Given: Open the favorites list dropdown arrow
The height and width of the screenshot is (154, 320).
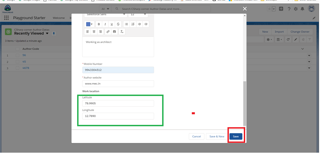Looking at the screenshot, I should coord(274,9).
